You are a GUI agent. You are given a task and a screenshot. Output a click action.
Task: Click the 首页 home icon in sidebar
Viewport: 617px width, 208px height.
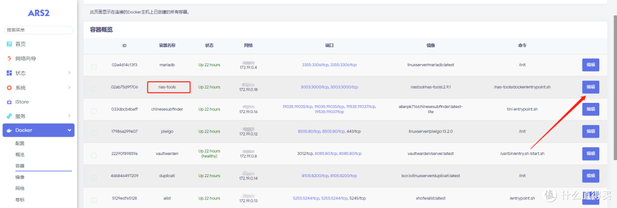tap(10, 44)
